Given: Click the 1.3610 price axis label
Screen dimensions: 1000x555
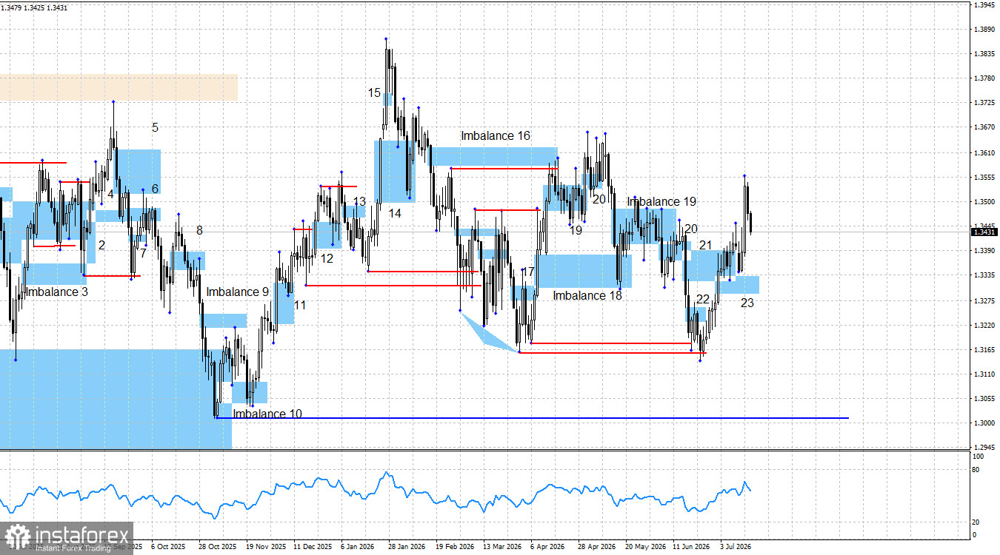Looking at the screenshot, I should 984,153.
